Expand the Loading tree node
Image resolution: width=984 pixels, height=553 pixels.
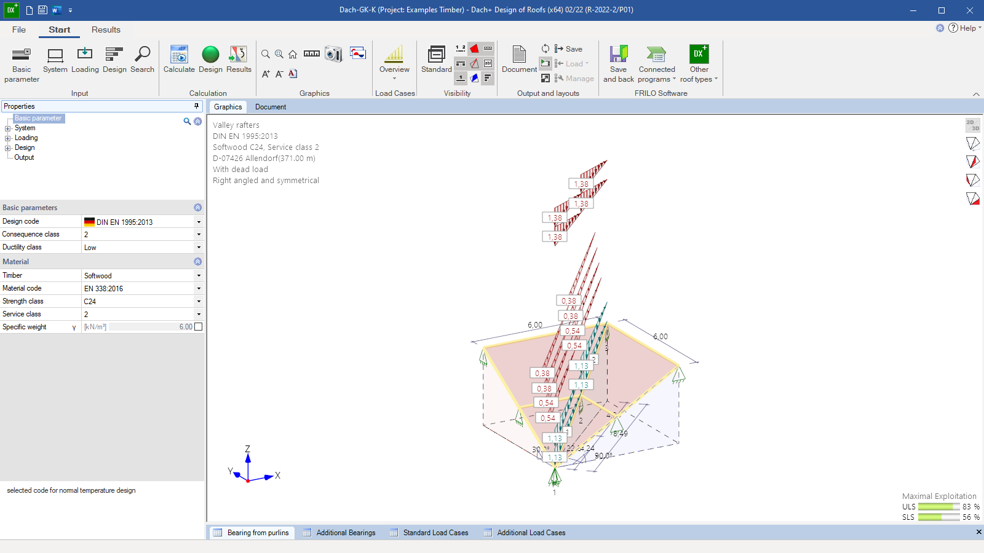(7, 138)
